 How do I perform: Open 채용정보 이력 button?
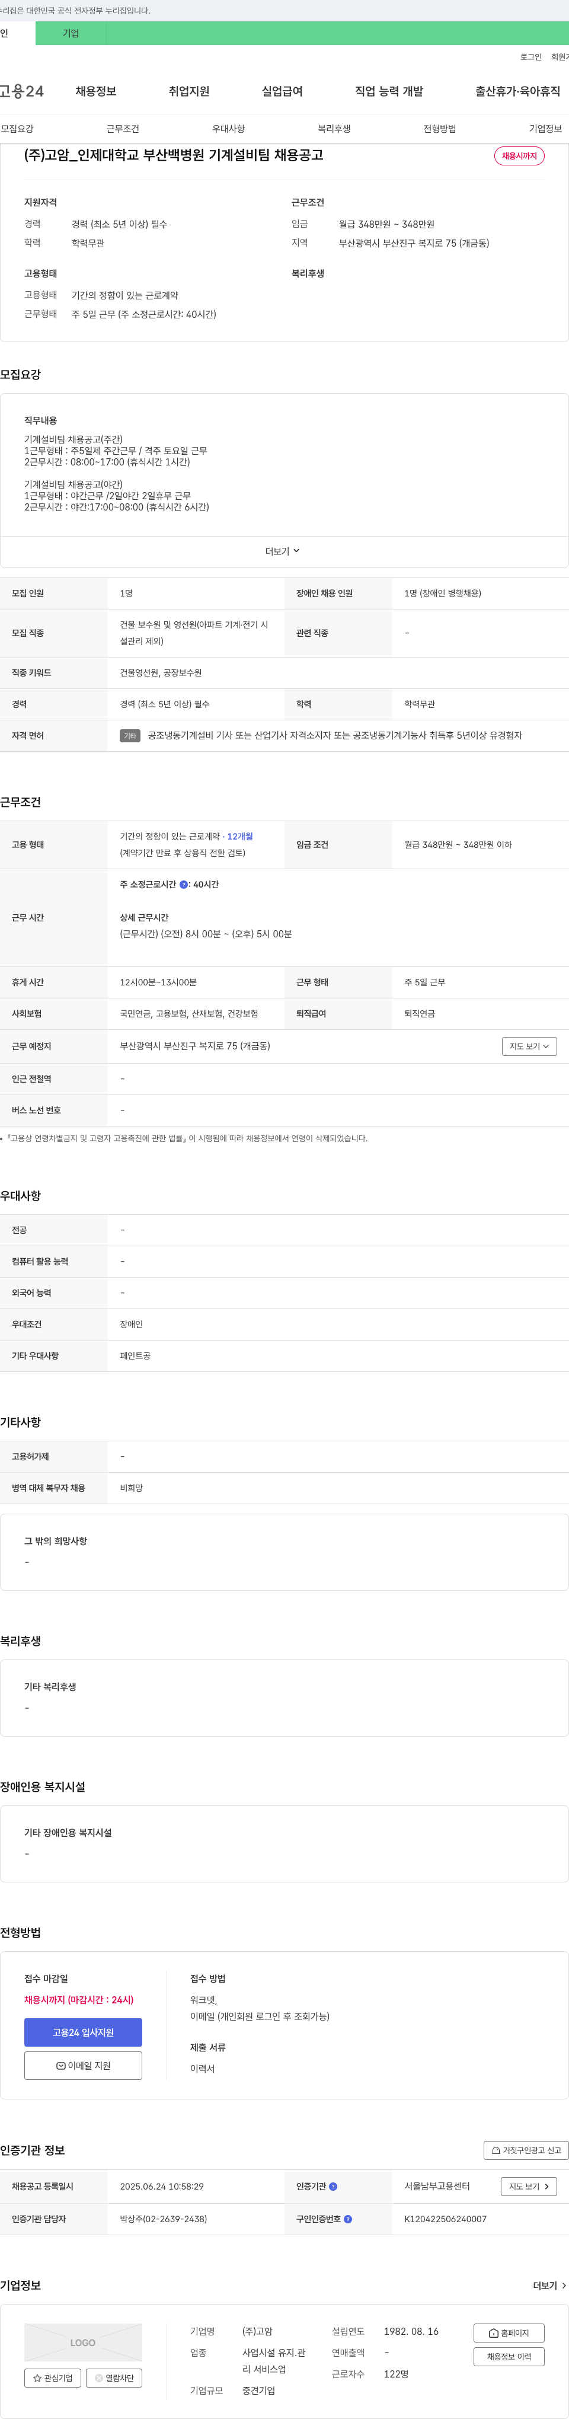509,2356
